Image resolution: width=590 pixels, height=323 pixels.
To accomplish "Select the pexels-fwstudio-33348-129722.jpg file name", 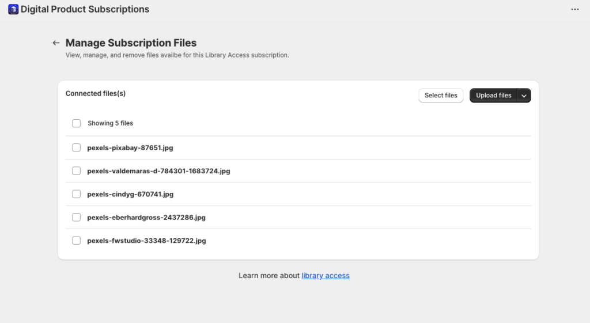I will click(x=146, y=241).
